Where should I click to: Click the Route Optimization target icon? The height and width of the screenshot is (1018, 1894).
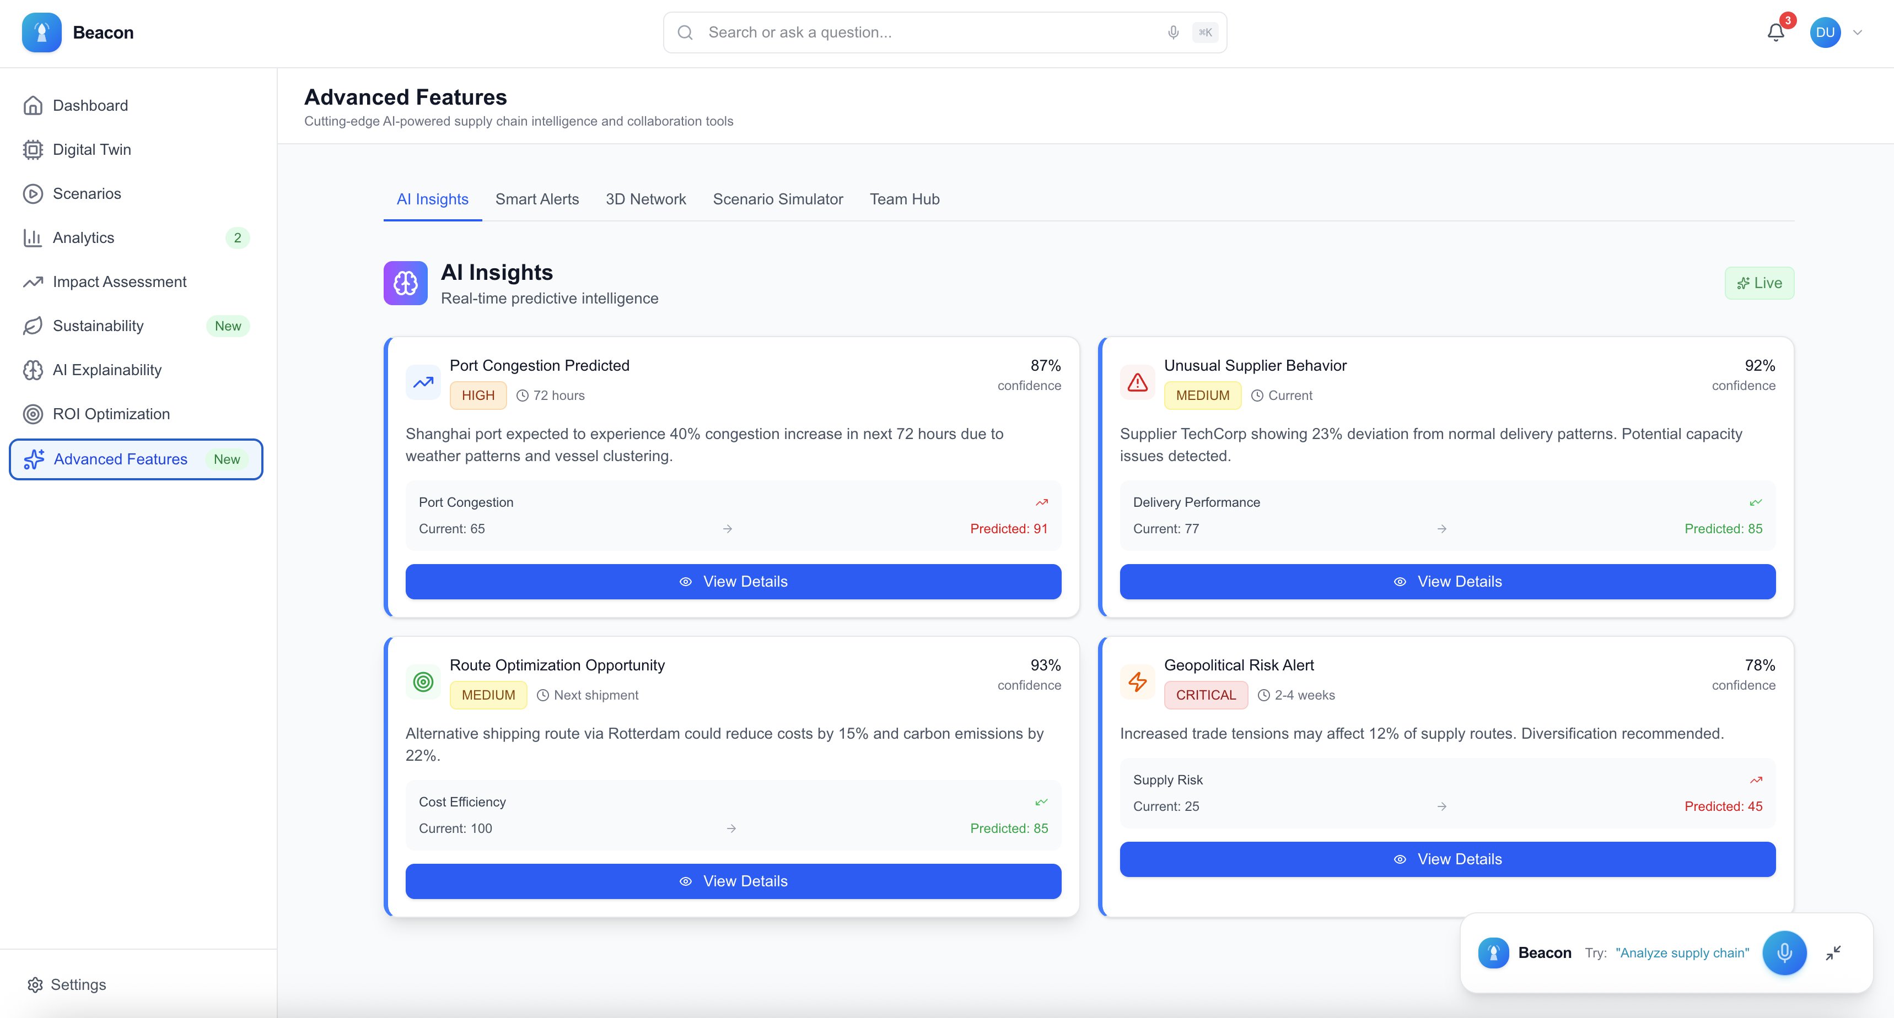423,681
